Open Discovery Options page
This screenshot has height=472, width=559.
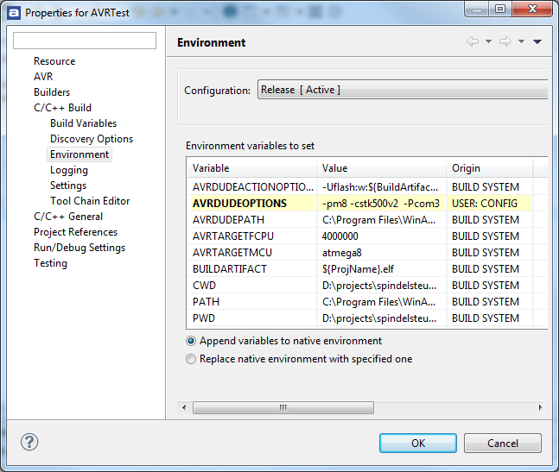point(92,139)
